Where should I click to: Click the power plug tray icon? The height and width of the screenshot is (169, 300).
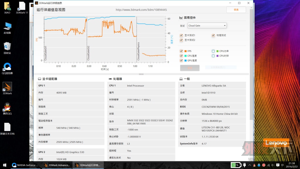(x=245, y=165)
